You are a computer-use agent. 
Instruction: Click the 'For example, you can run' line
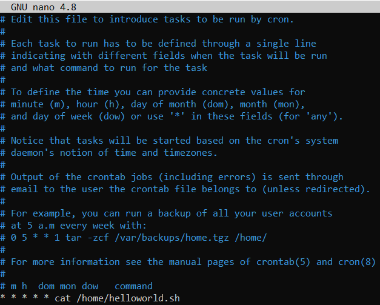click(172, 213)
